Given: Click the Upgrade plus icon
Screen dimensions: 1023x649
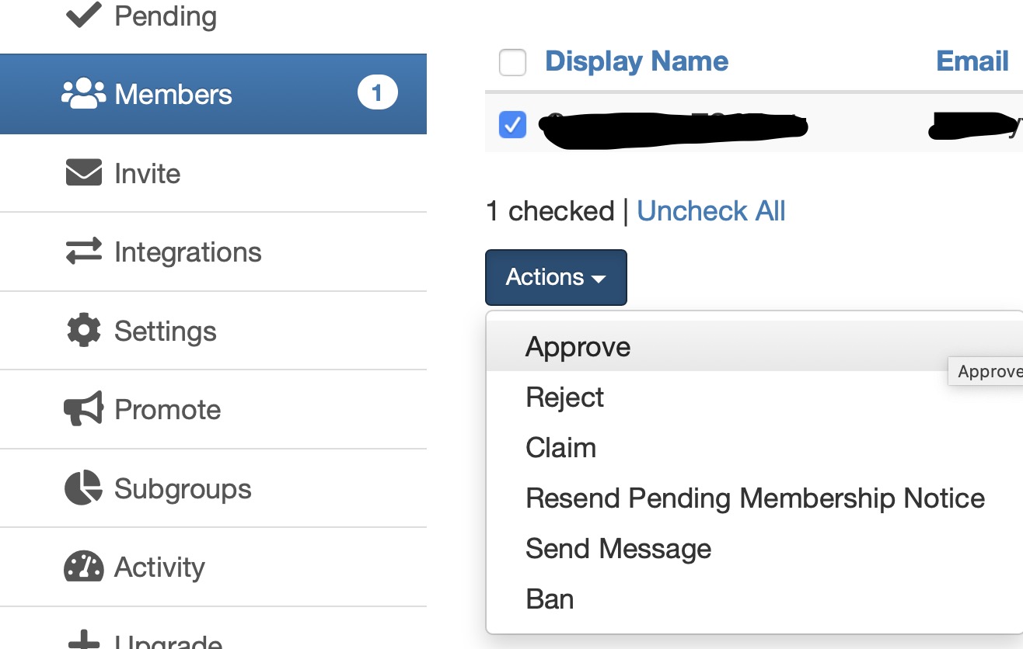Looking at the screenshot, I should point(82,642).
